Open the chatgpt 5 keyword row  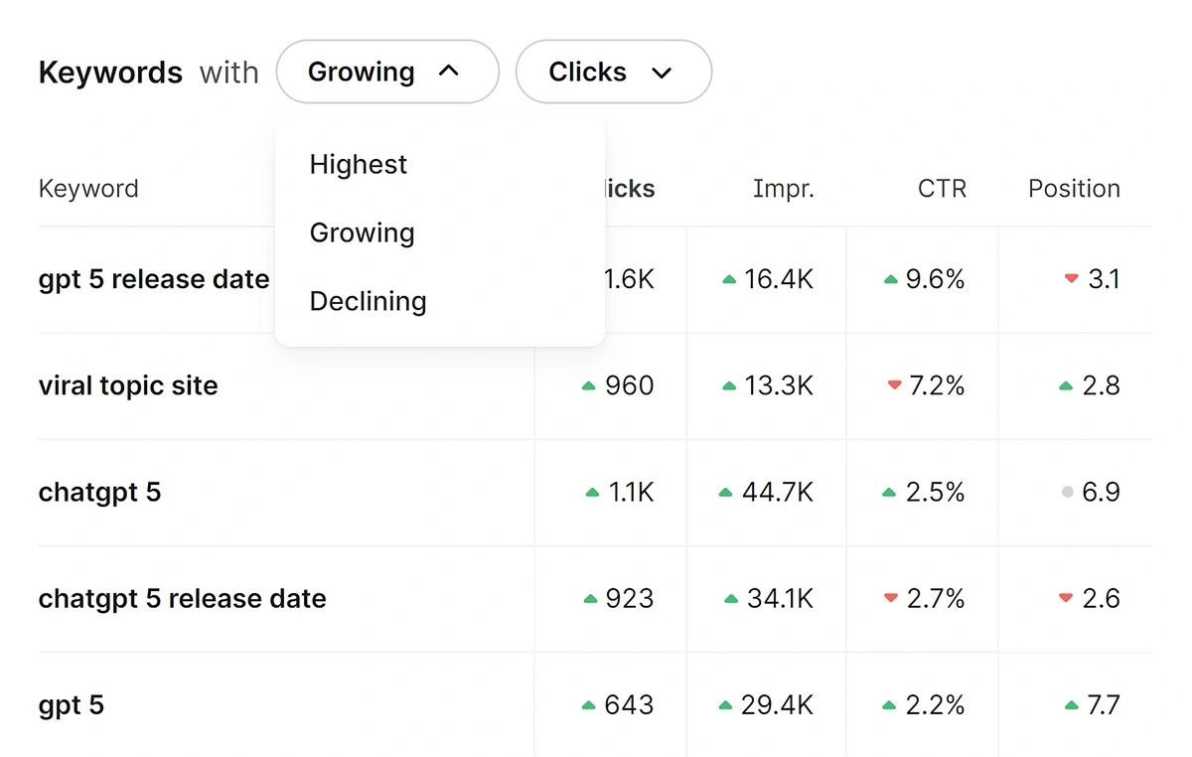[99, 492]
